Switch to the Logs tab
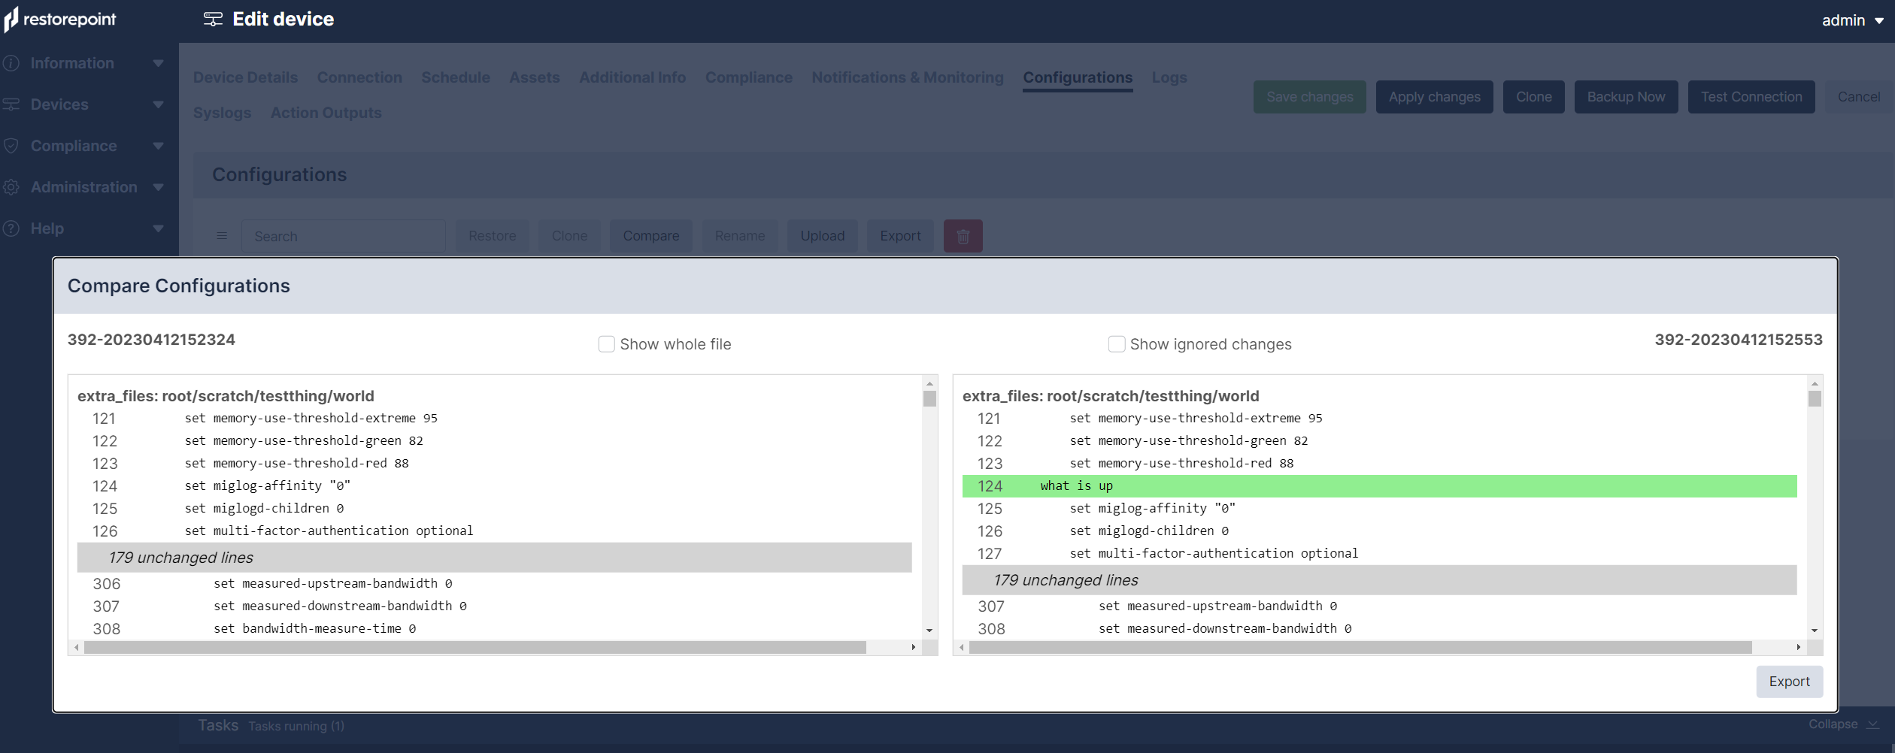Image resolution: width=1895 pixels, height=753 pixels. (x=1169, y=77)
